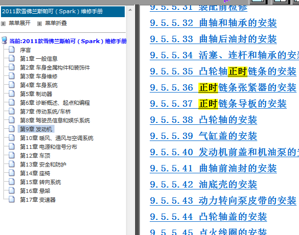Click the 2011款雪佛兰斯帕可 维修手册 title banner
The width and height of the screenshot is (299, 235).
[x=63, y=12]
